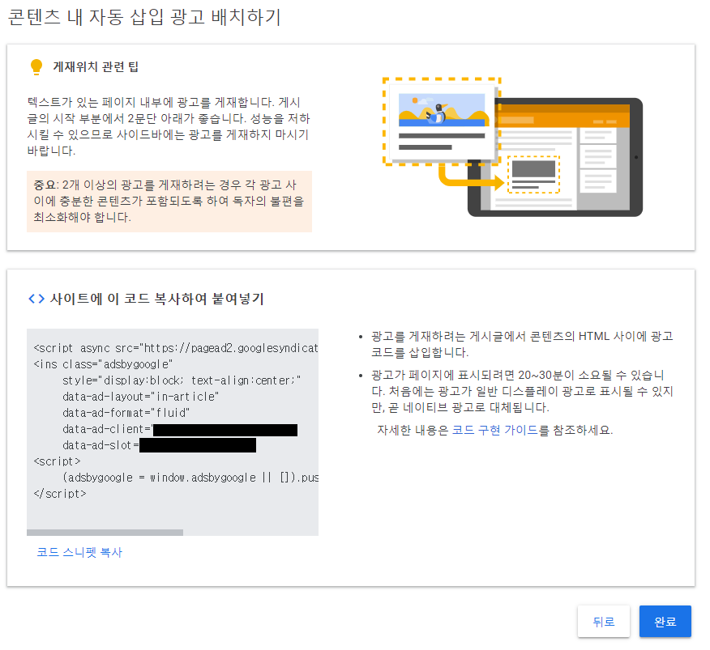Click the in-article ad illustration image
Viewport: 710px width, 650px height.
[x=512, y=147]
